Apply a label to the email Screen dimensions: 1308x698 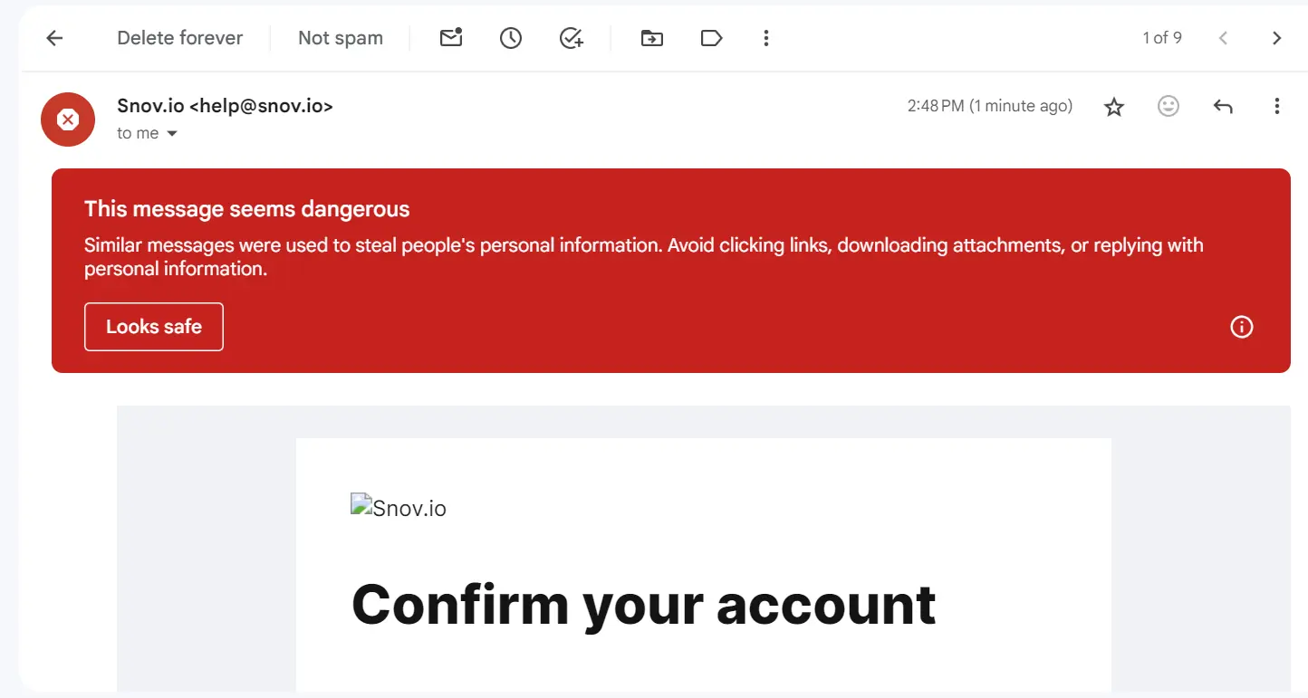click(711, 37)
